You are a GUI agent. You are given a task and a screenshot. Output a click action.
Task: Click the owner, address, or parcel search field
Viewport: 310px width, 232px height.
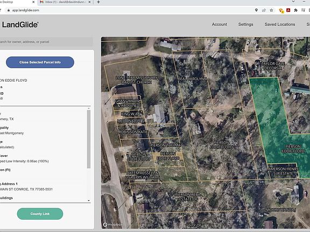tap(46, 42)
